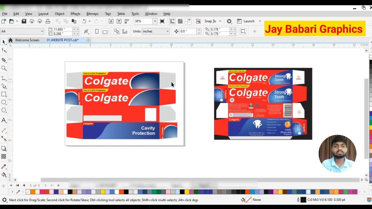This screenshot has height=209, width=372.
Task: Choose the Interactive Fill tool
Action: pyautogui.click(x=4, y=175)
